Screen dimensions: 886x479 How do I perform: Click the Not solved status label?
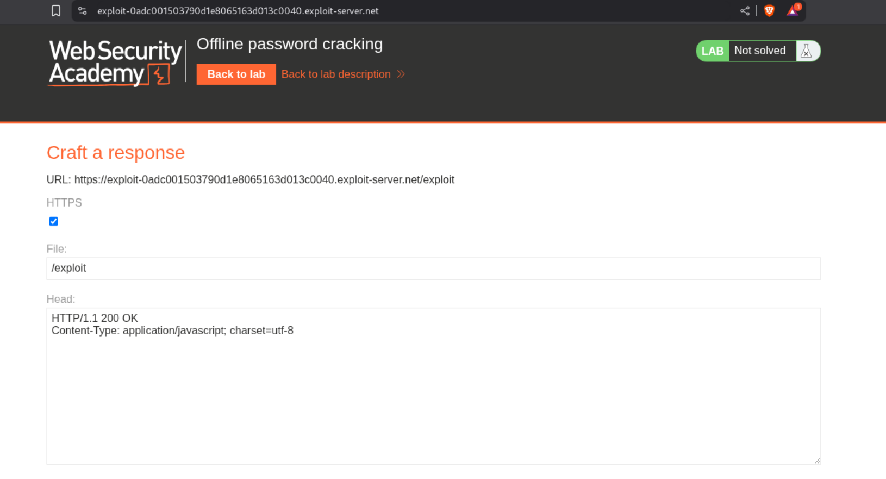760,51
